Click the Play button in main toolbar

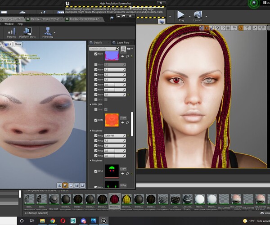(x=181, y=16)
